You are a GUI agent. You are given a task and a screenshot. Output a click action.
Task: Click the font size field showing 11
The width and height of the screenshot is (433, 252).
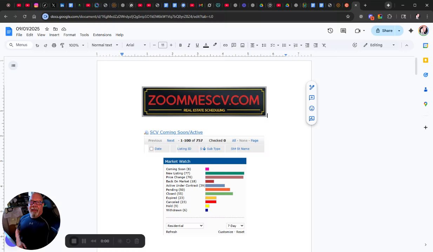click(x=162, y=45)
